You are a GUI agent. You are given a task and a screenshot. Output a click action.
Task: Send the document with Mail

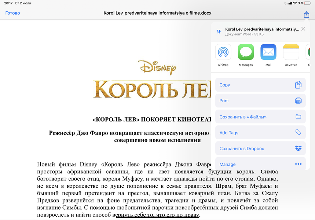point(268,55)
